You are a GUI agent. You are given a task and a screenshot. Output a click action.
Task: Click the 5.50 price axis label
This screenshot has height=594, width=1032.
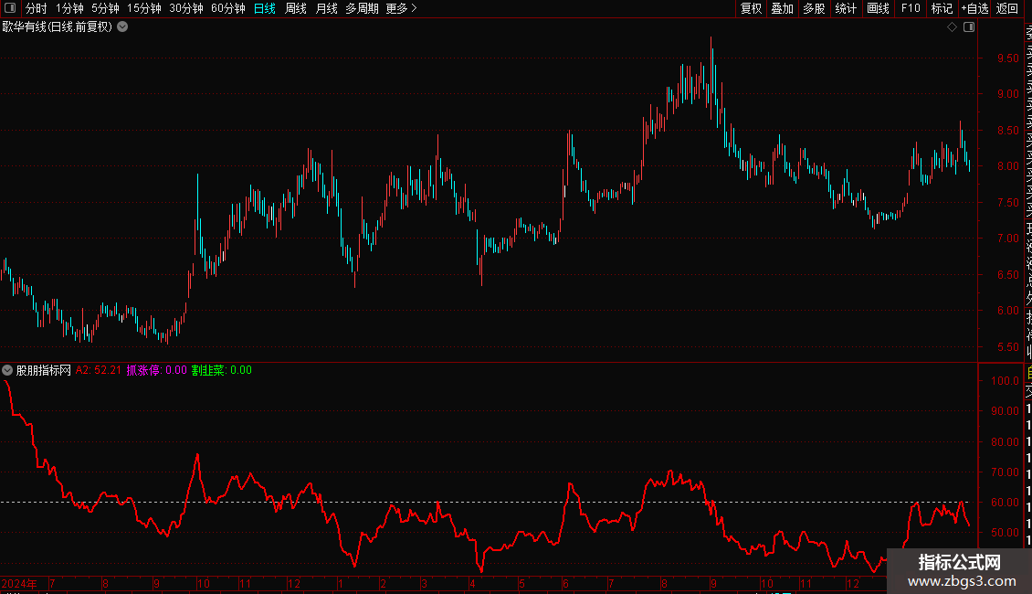tap(1007, 346)
